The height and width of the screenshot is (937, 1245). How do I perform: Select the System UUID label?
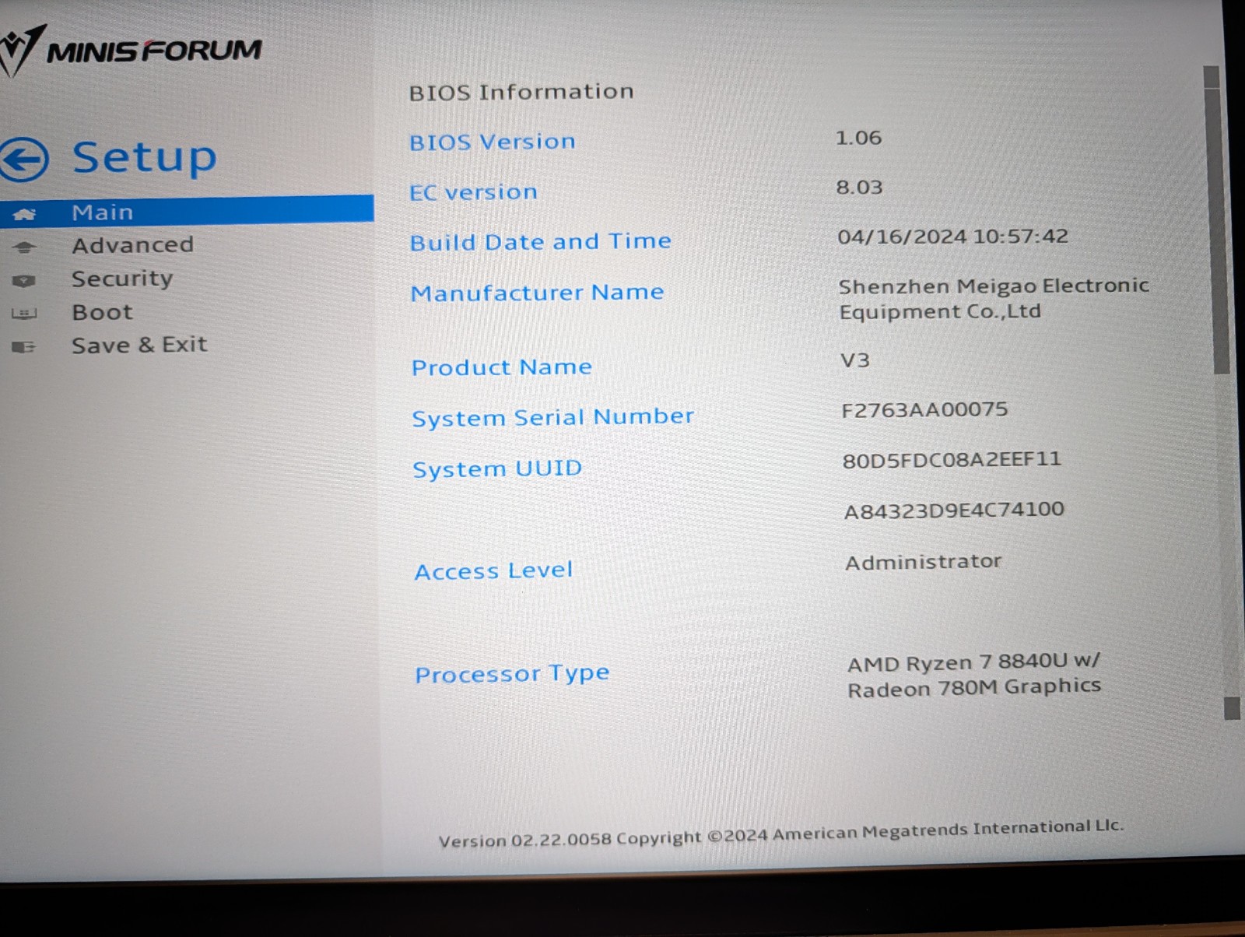[x=497, y=468]
